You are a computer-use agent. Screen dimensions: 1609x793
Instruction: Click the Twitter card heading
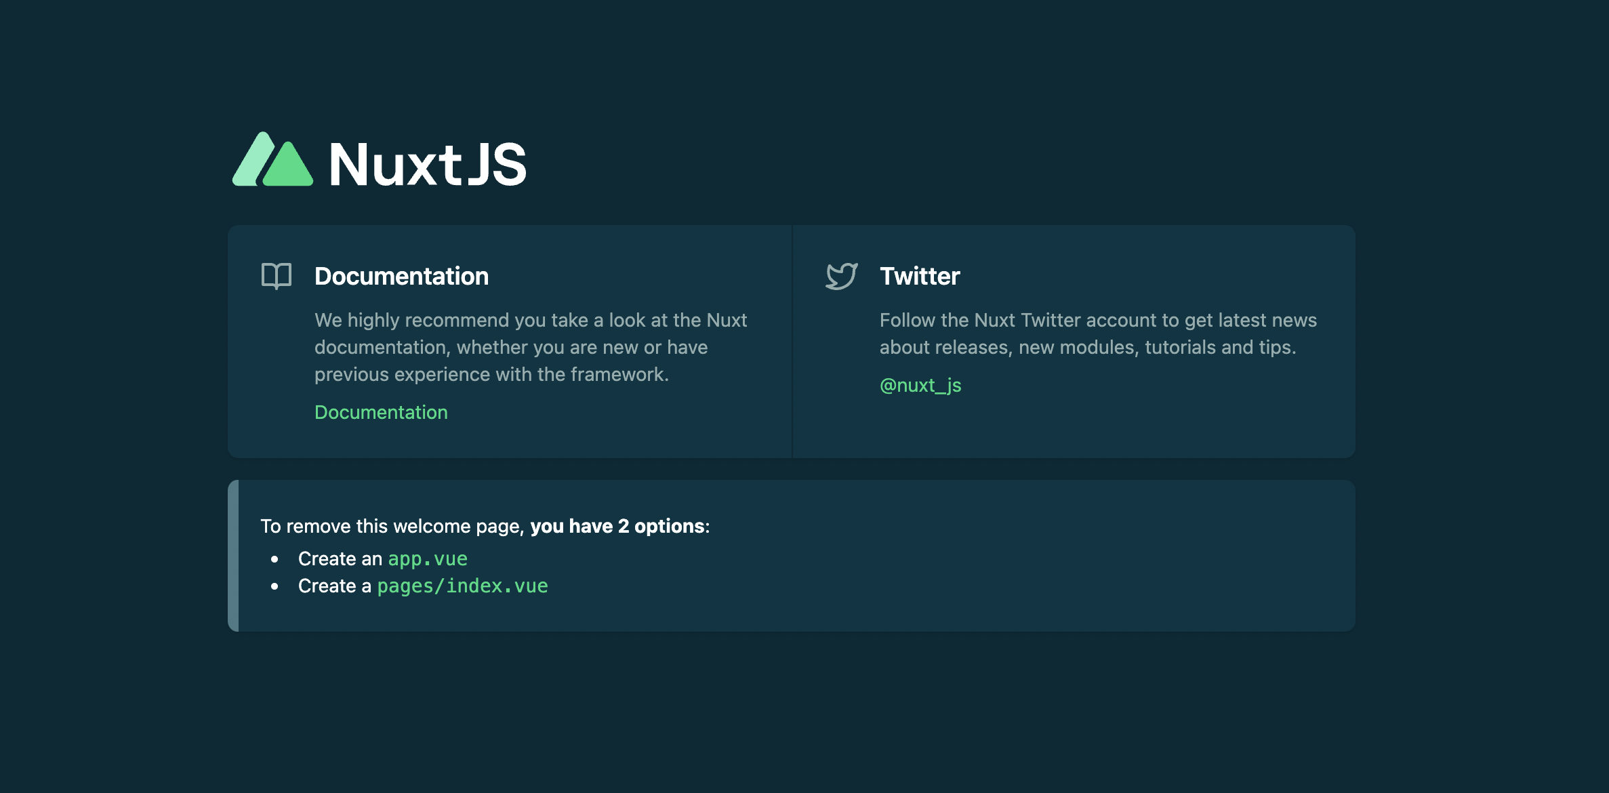pos(920,277)
